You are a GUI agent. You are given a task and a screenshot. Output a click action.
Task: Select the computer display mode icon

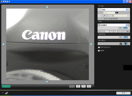[126, 44]
